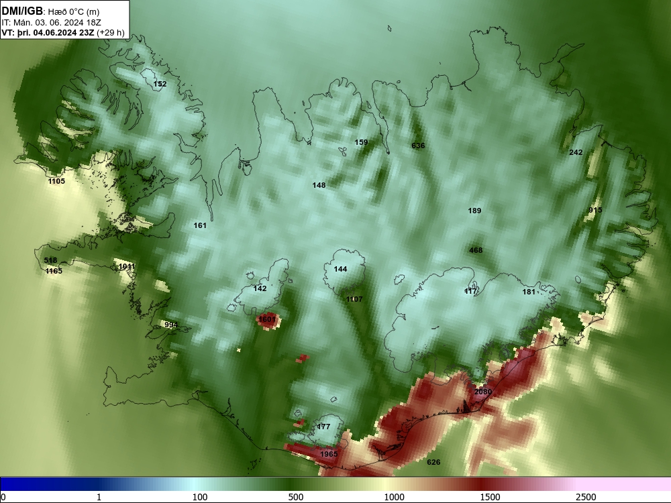Image resolution: width=671 pixels, height=503 pixels.
Task: Select the 144 value on the glacier
Action: [x=340, y=270]
